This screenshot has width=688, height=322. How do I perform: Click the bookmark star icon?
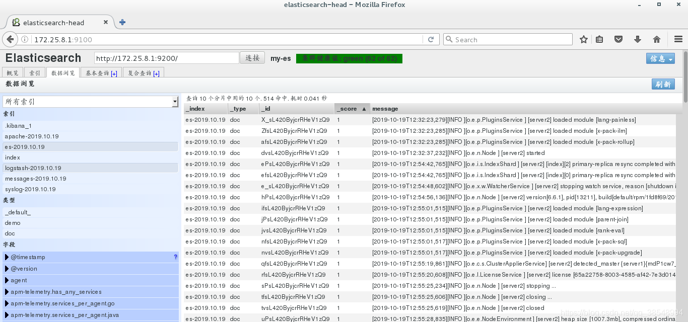[x=584, y=39]
